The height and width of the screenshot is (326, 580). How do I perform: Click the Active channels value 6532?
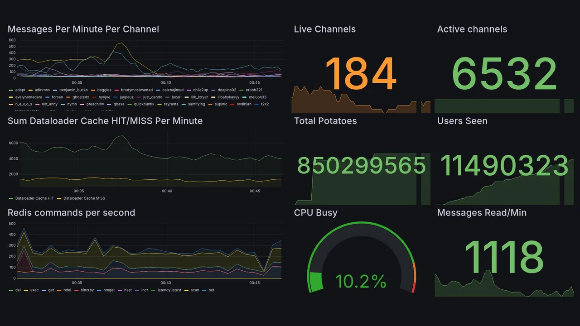[x=505, y=74]
